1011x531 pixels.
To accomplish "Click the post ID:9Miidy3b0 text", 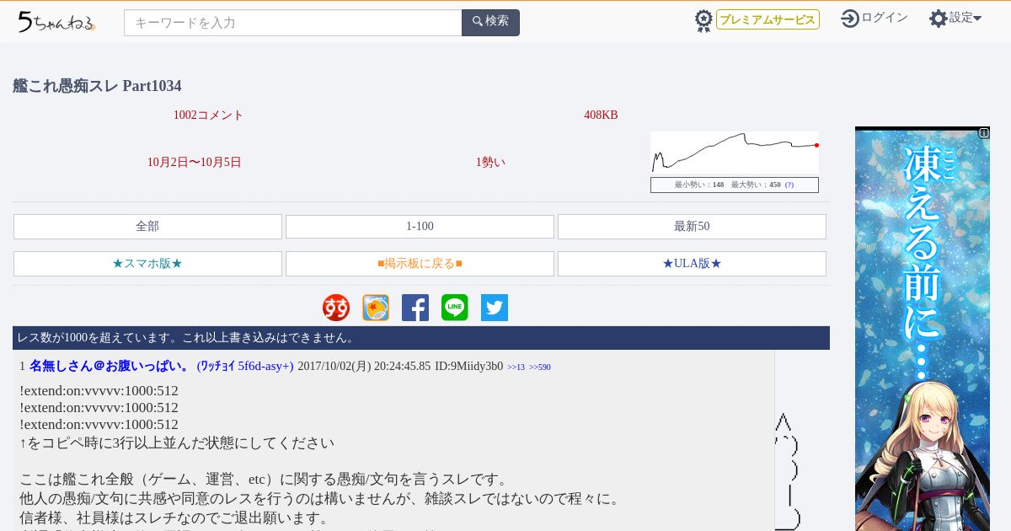I will click(x=468, y=367).
